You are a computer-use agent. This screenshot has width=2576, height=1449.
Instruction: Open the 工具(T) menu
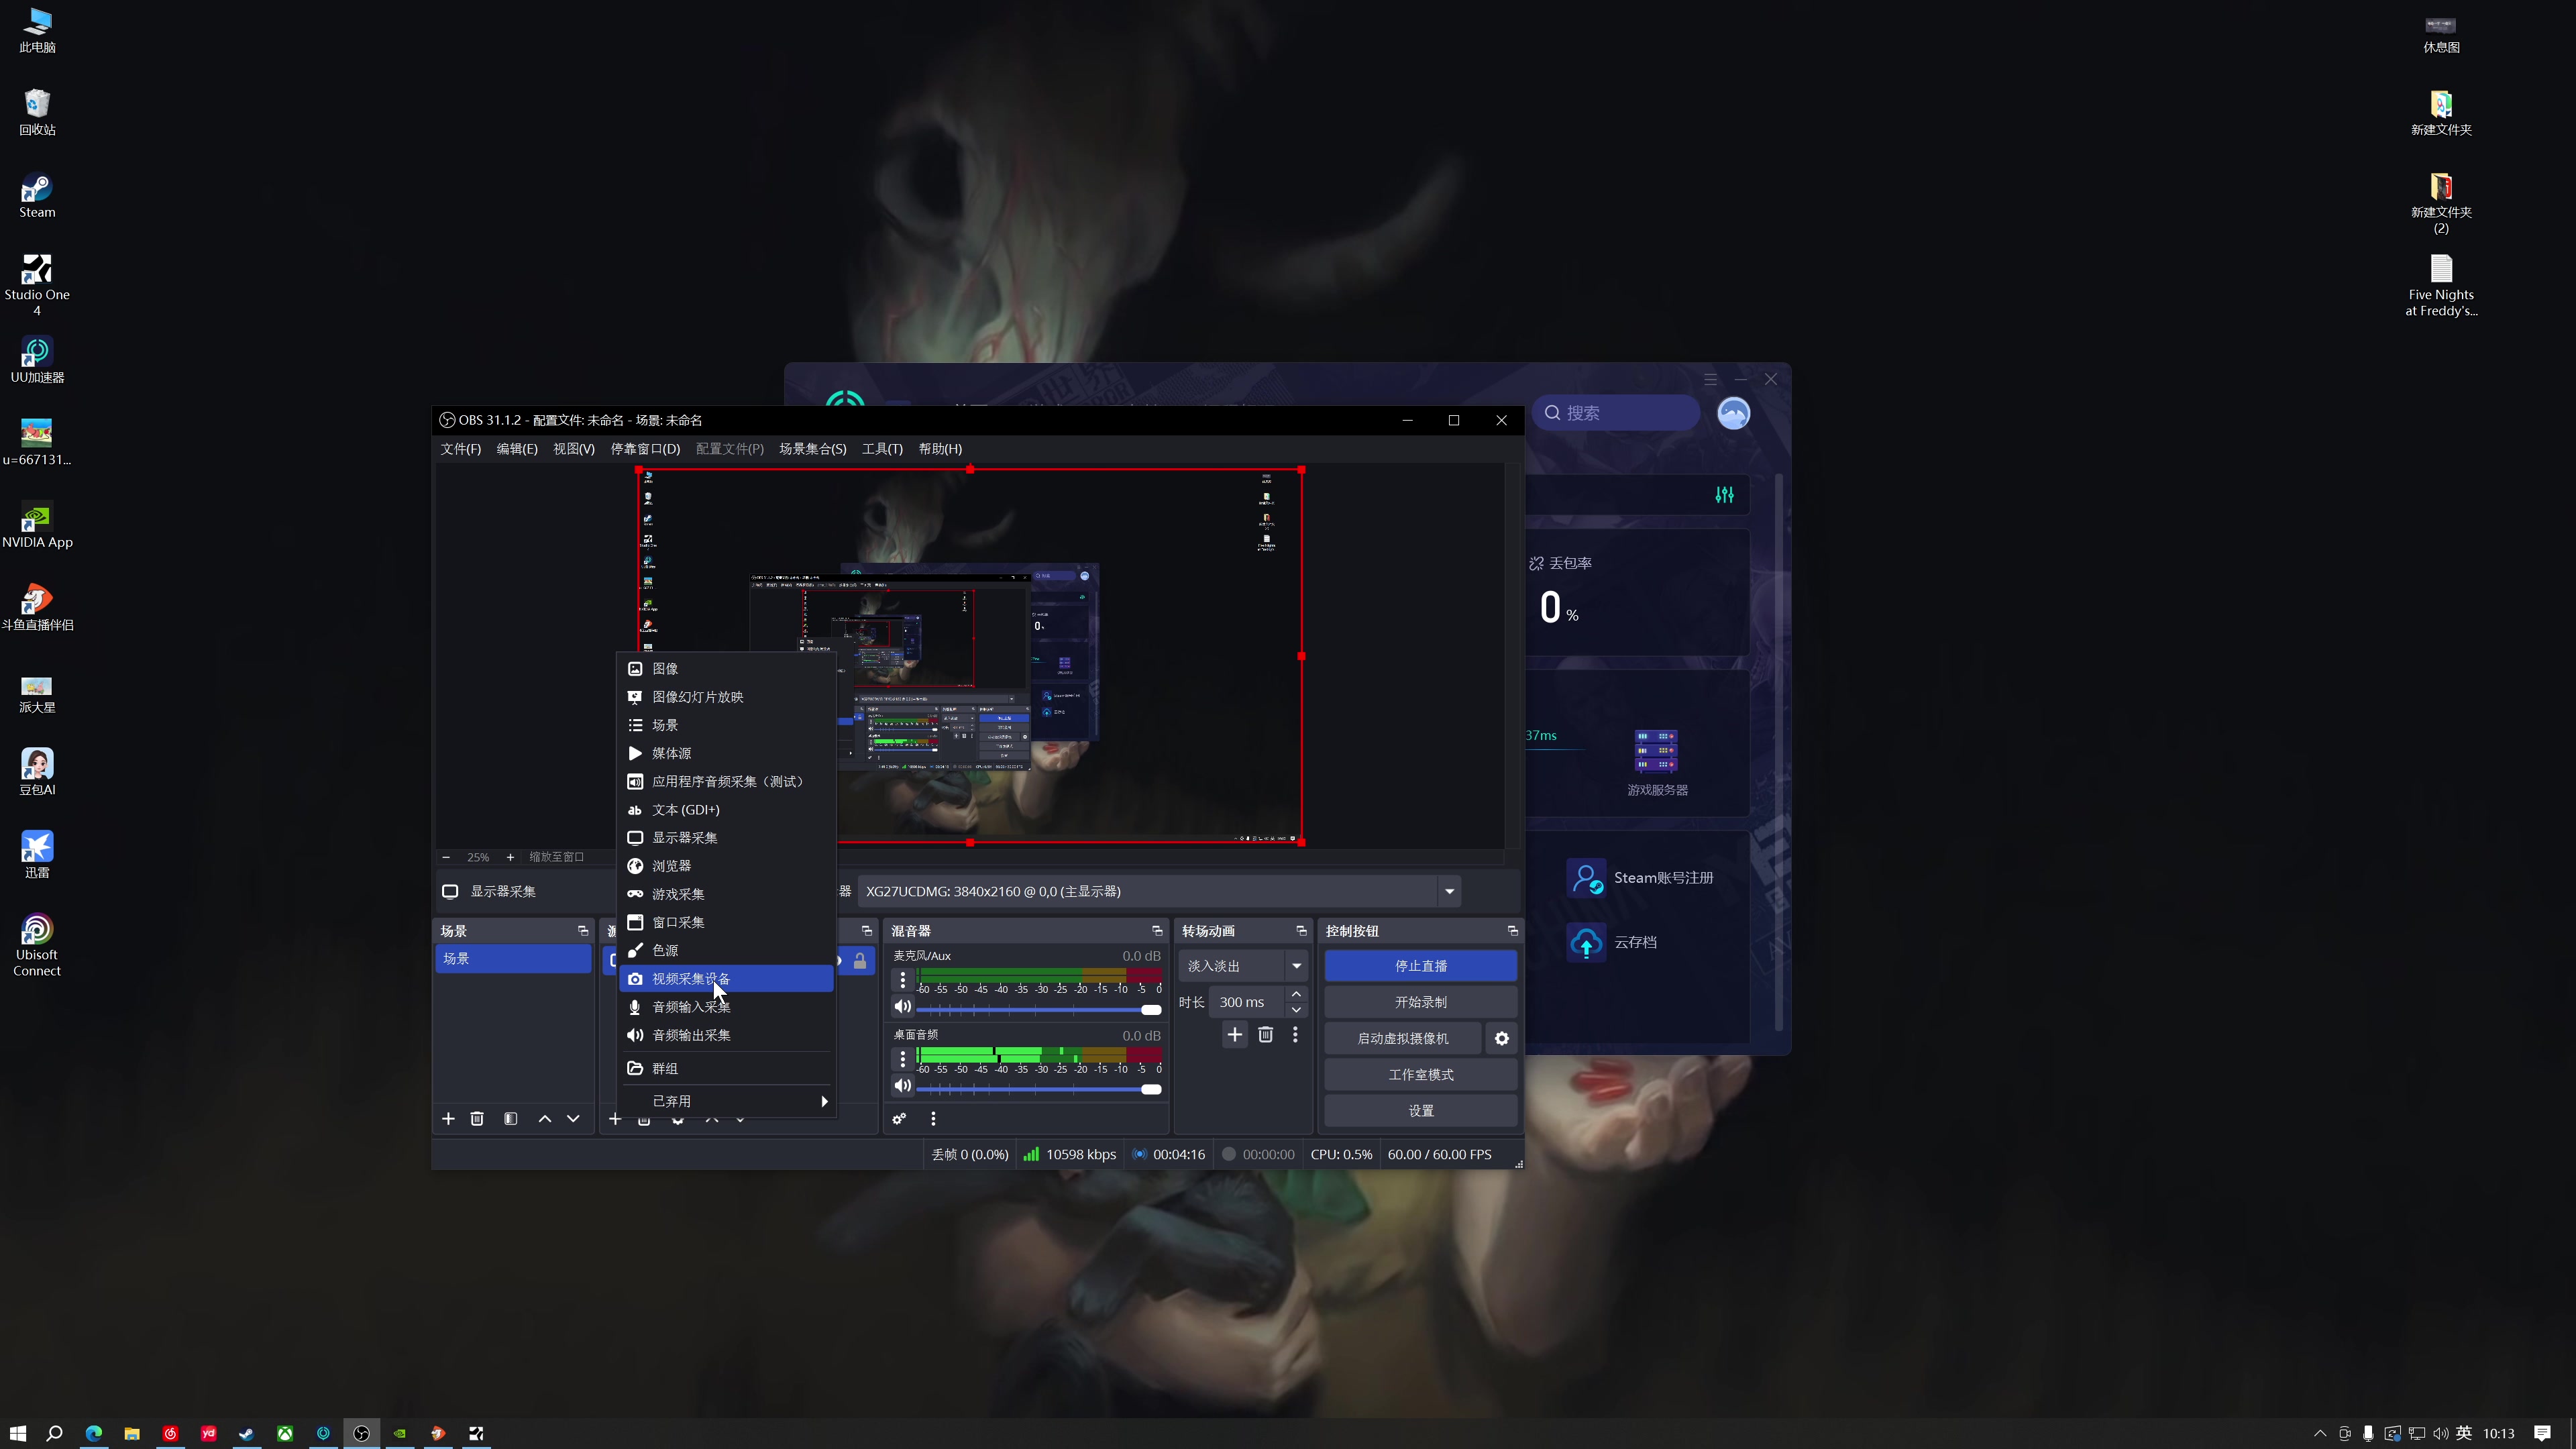tap(882, 449)
